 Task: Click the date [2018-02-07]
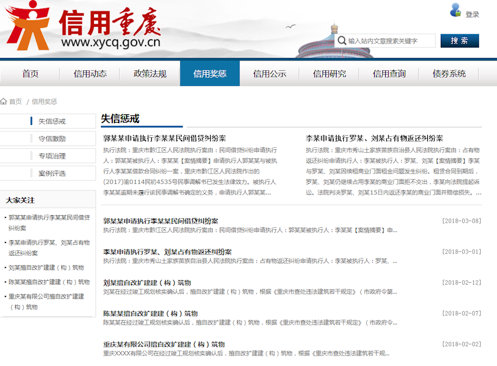click(462, 313)
